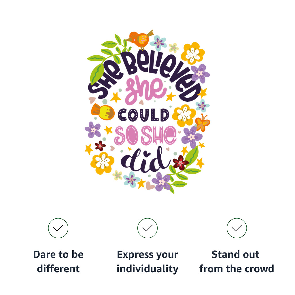
Task: Select the "Dare to be different" text
Action: 58,262
